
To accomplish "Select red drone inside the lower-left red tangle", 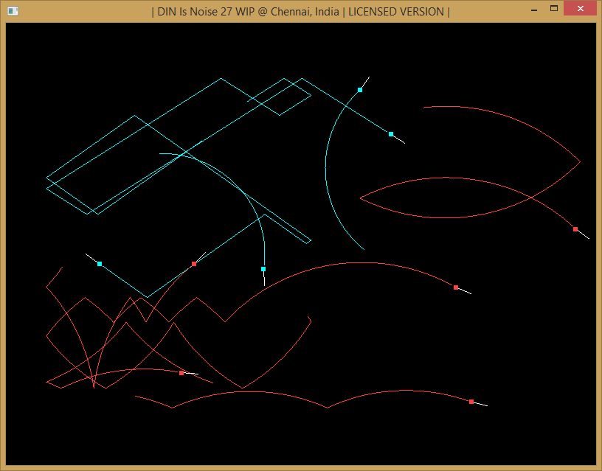I will pyautogui.click(x=181, y=373).
